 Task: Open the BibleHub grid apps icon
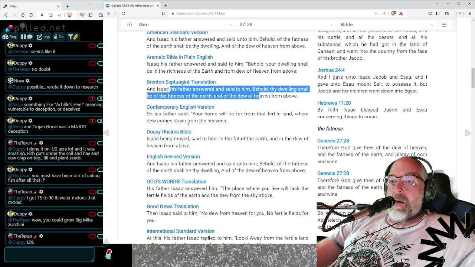pyautogui.click(x=130, y=24)
